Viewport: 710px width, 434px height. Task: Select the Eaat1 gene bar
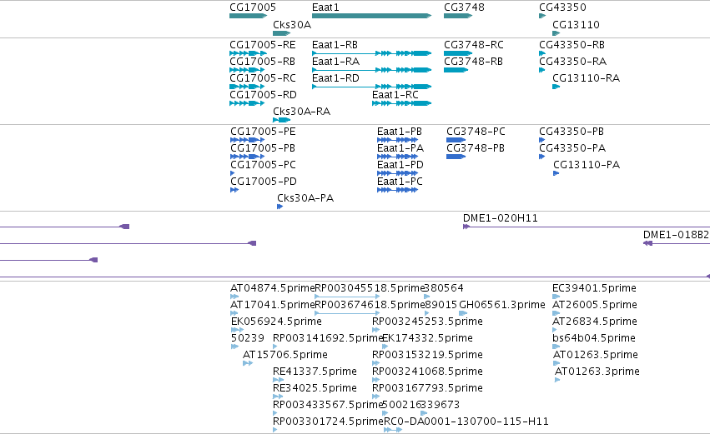372,16
